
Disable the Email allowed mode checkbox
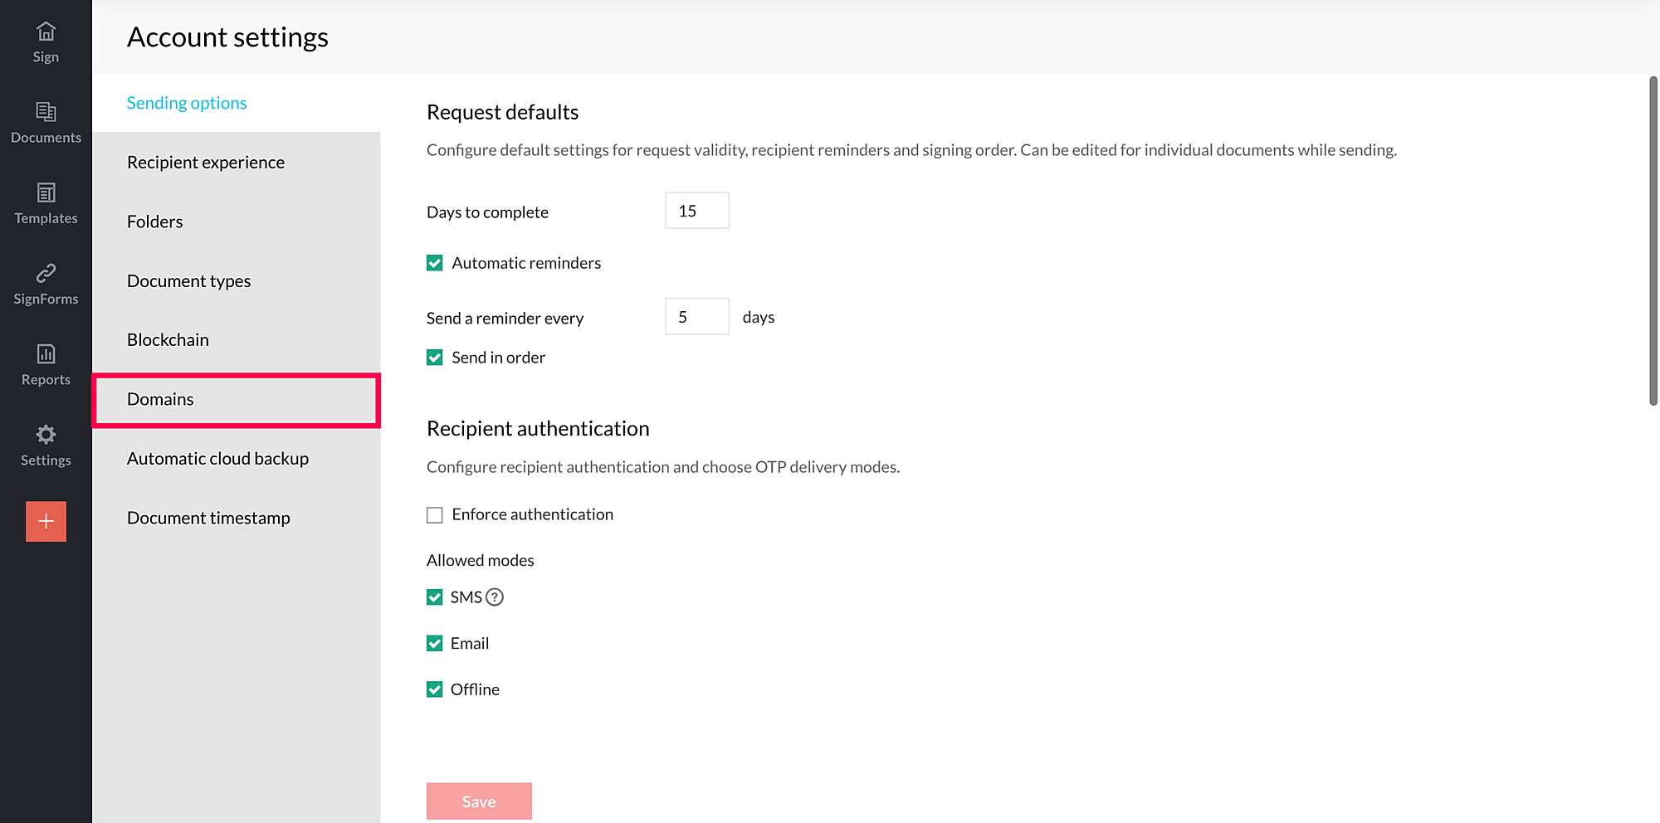pos(435,644)
